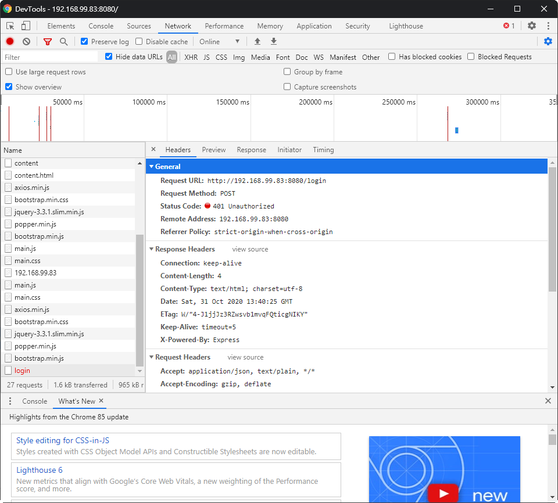Viewport: 558px width, 503px height.
Task: Switch drawer to the Console tab
Action: (34, 401)
